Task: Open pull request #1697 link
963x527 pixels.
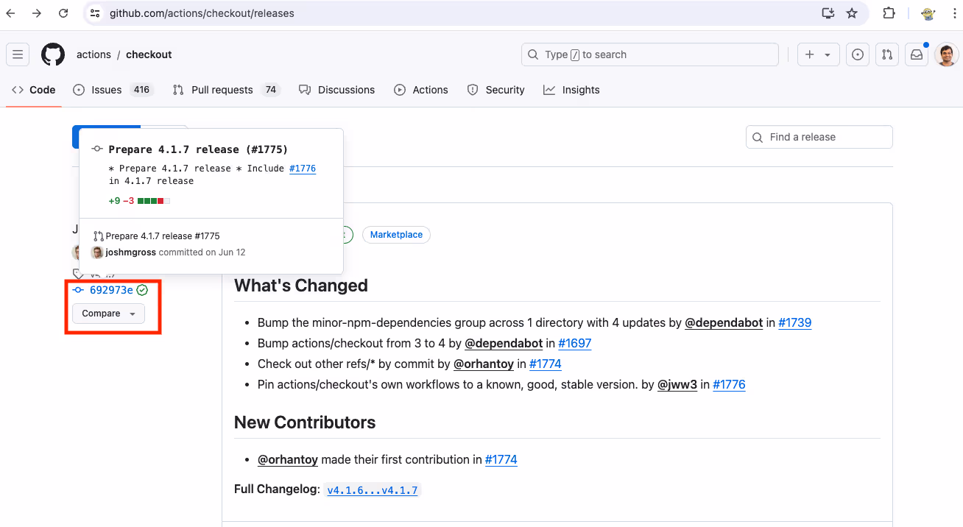Action: pyautogui.click(x=575, y=343)
